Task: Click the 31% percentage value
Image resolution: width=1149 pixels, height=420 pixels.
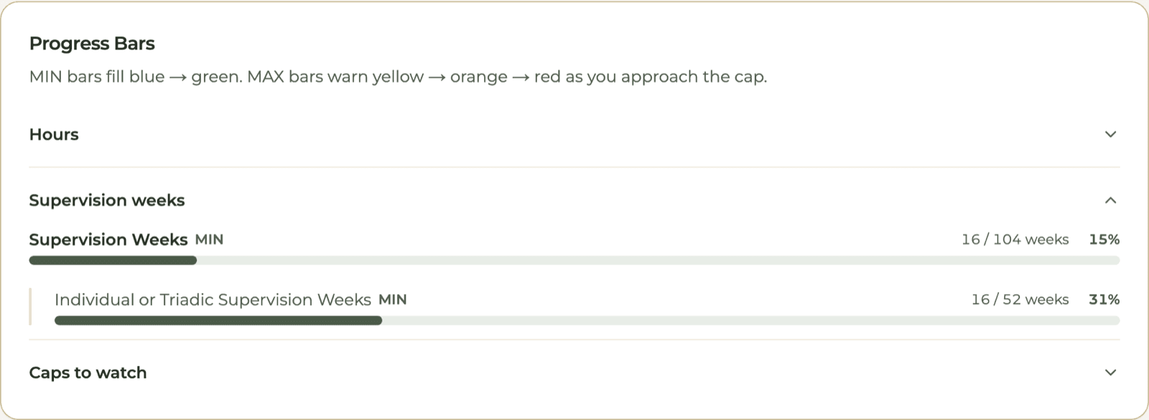Action: (x=1104, y=300)
